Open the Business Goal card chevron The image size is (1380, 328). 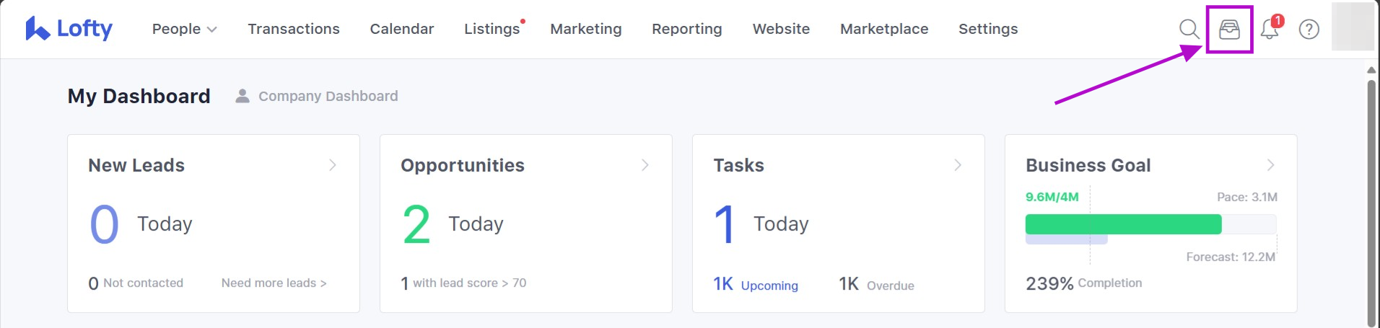tap(1270, 165)
